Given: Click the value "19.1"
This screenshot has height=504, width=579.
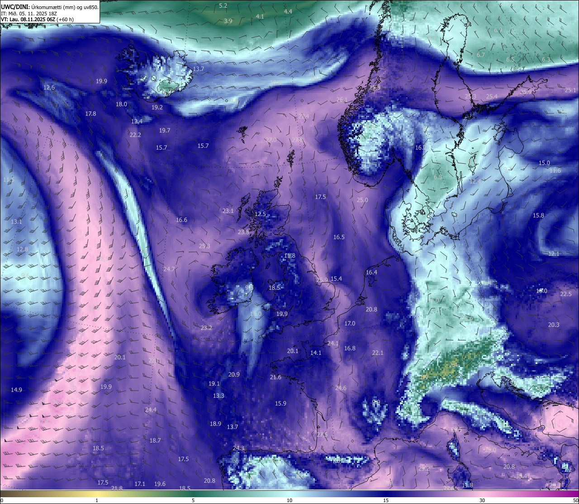Looking at the screenshot, I should click(x=214, y=383).
